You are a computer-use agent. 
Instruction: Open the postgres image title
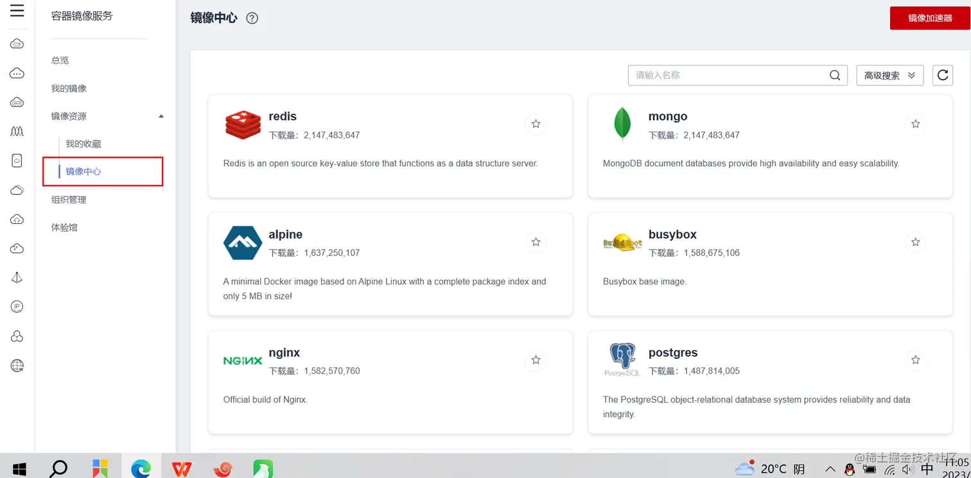[673, 352]
